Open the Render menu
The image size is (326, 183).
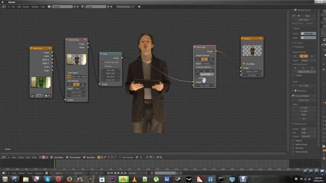[26, 7]
